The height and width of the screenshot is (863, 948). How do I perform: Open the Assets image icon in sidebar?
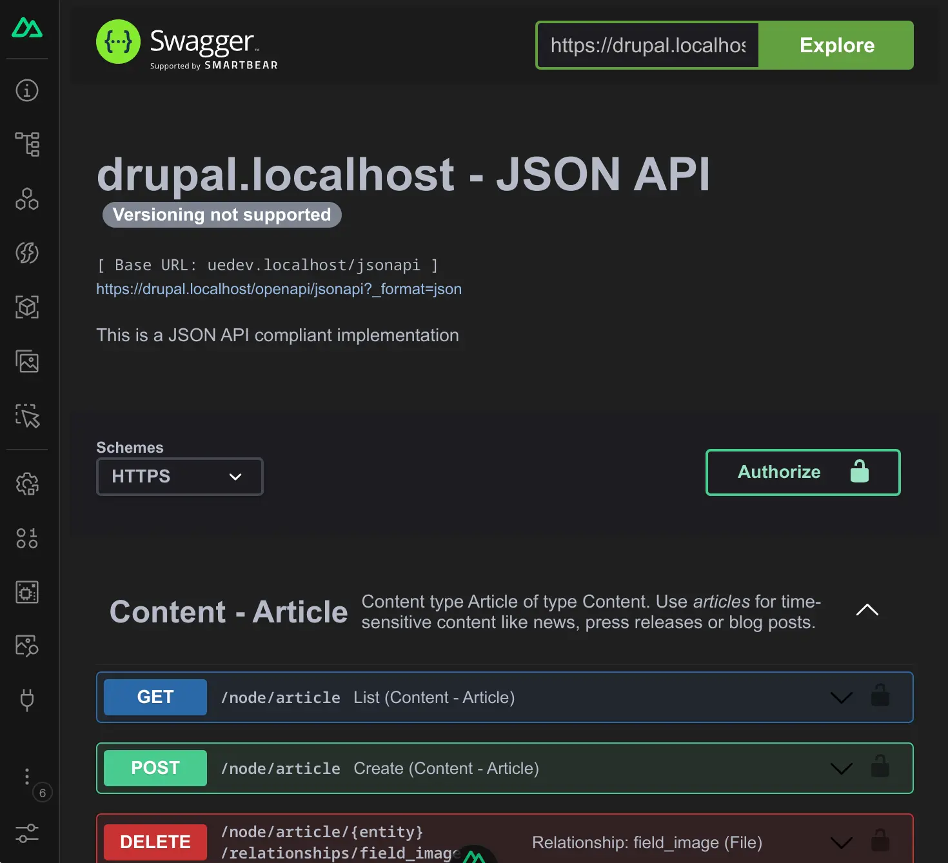click(27, 361)
